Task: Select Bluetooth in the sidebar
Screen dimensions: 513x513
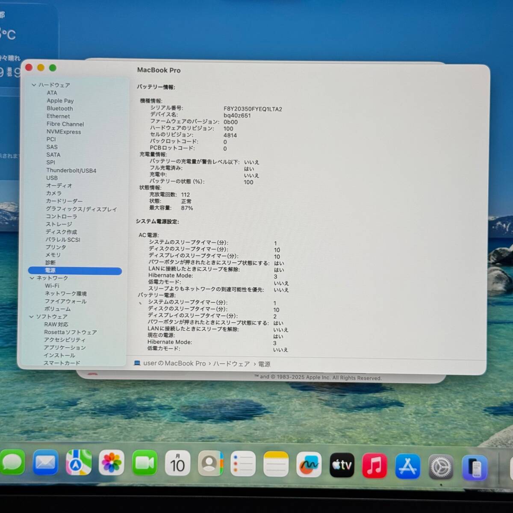Action: tap(60, 109)
